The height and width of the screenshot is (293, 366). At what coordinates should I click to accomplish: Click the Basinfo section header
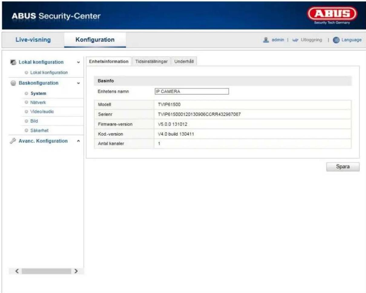pyautogui.click(x=223, y=81)
